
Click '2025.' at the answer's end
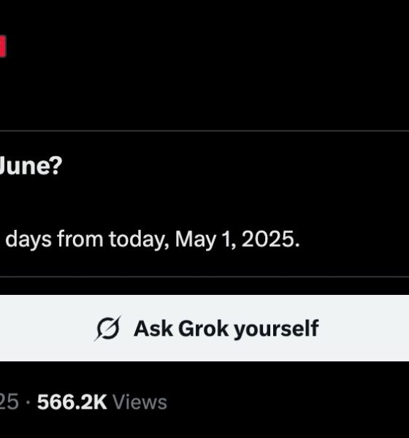point(270,239)
